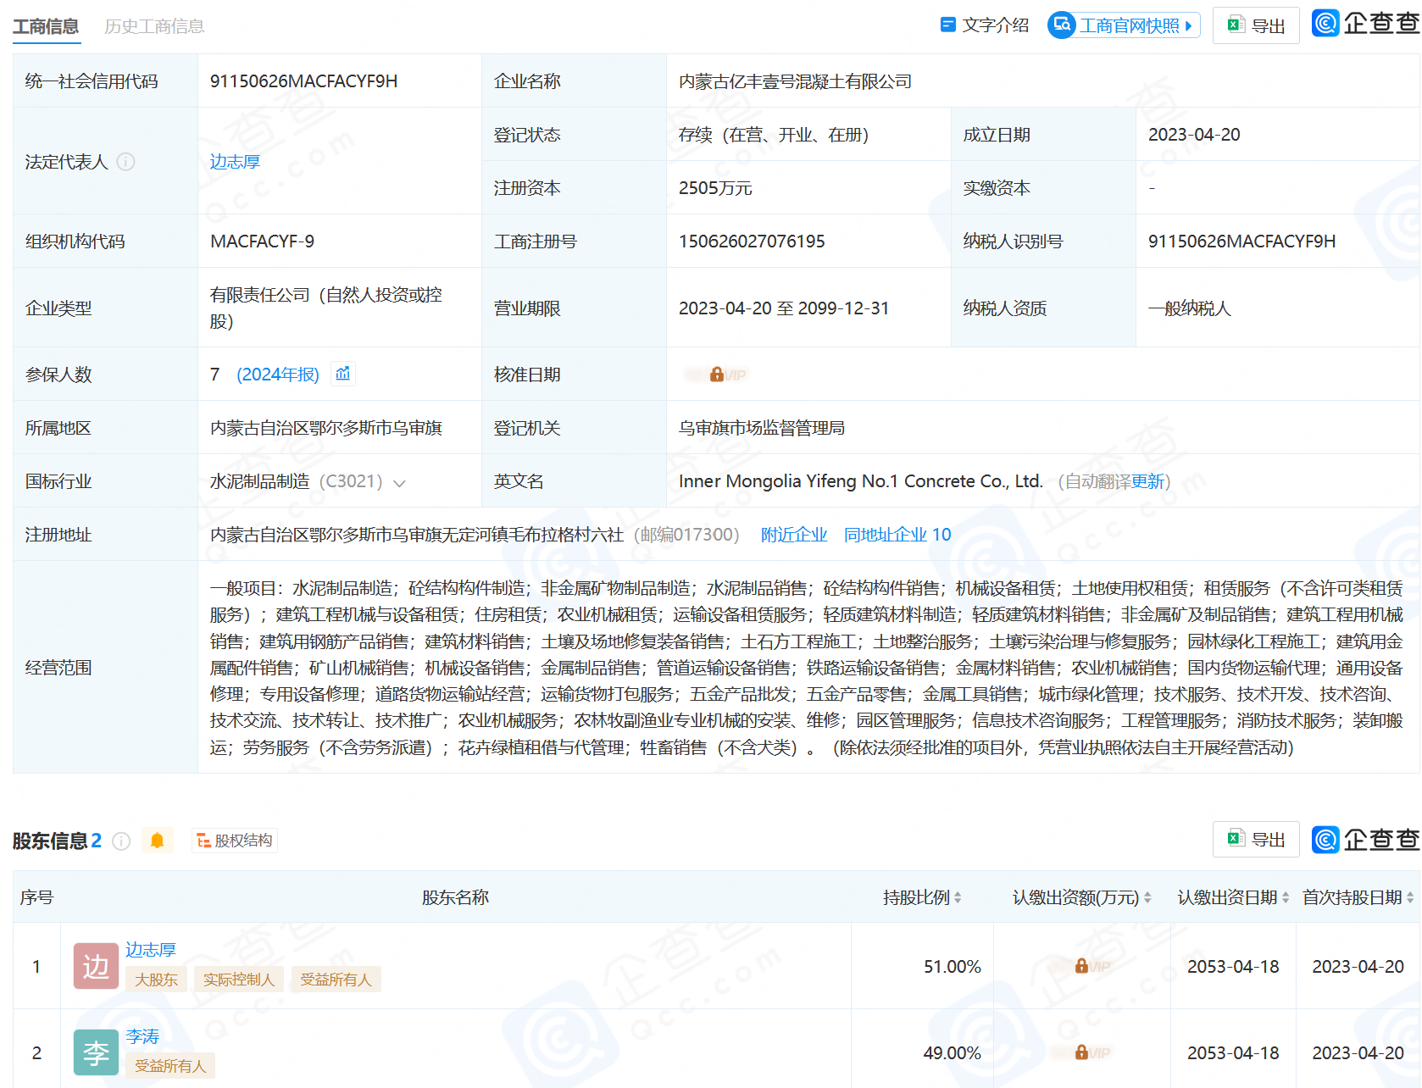Open the chart icon next to 2024年报
Image resolution: width=1422 pixels, height=1088 pixels.
coord(343,374)
